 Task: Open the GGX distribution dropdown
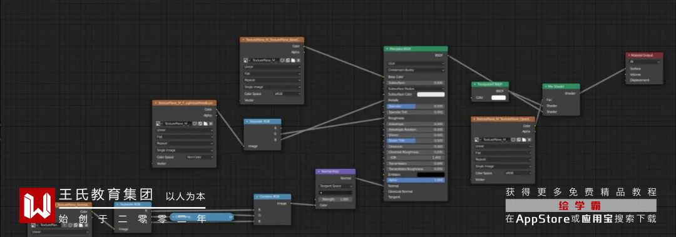point(416,63)
